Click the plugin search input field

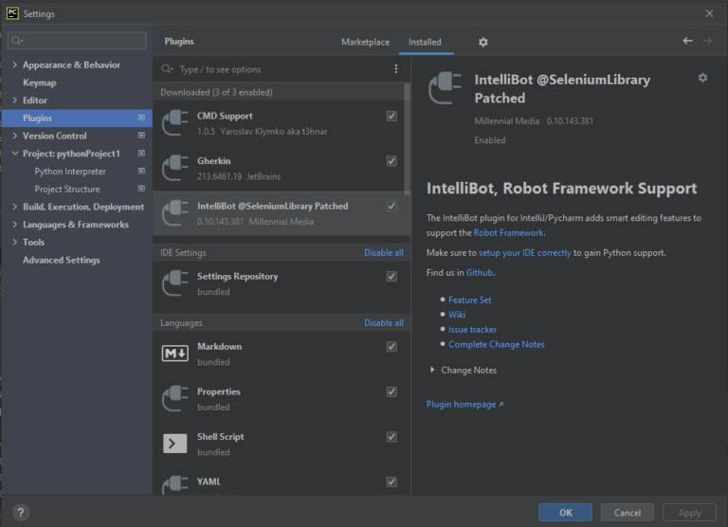click(275, 69)
